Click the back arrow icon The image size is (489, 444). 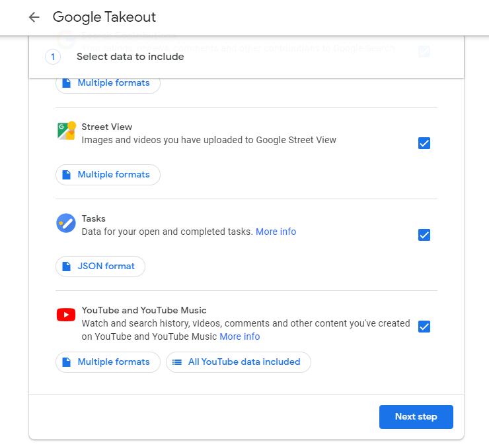tap(34, 17)
